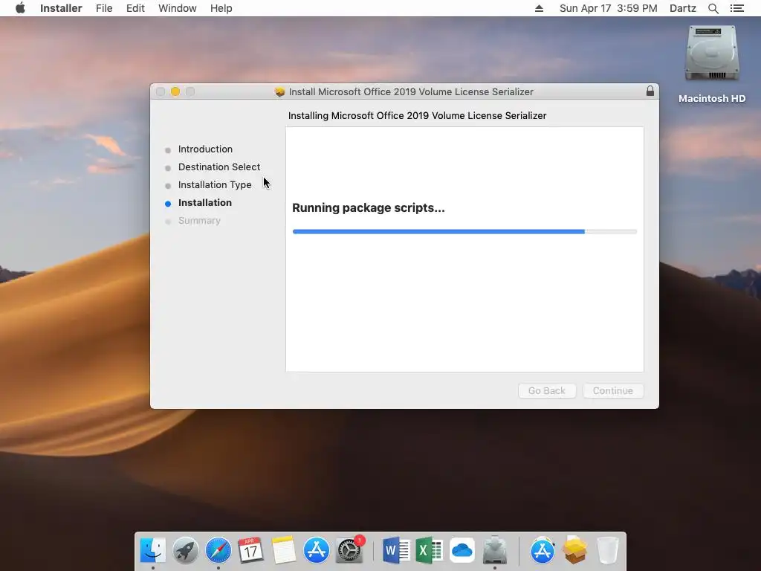This screenshot has width=761, height=571.
Task: Select the Installation Type step
Action: point(215,185)
